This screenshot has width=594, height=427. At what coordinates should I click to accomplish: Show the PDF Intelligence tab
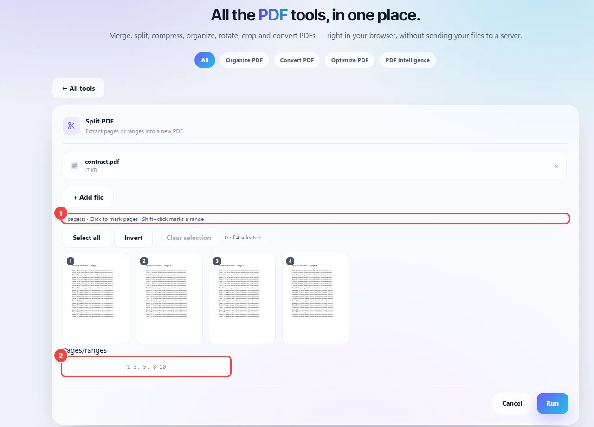click(x=407, y=60)
